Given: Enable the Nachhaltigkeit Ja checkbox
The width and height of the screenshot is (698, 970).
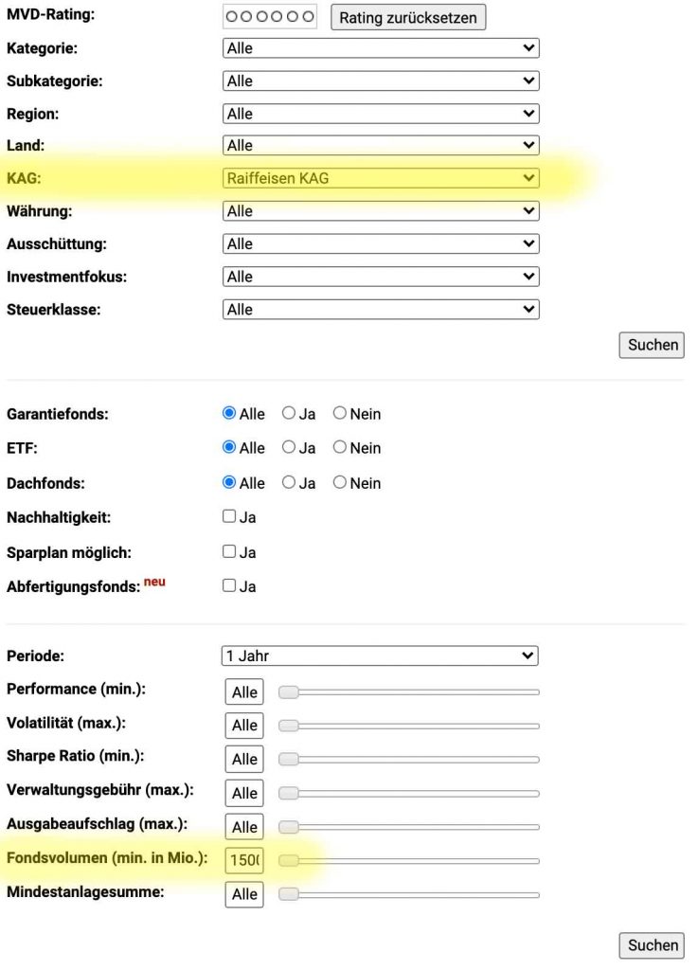Looking at the screenshot, I should click(x=229, y=516).
